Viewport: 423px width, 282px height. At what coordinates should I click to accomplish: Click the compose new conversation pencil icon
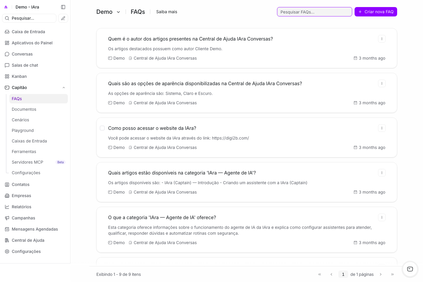[x=63, y=18]
